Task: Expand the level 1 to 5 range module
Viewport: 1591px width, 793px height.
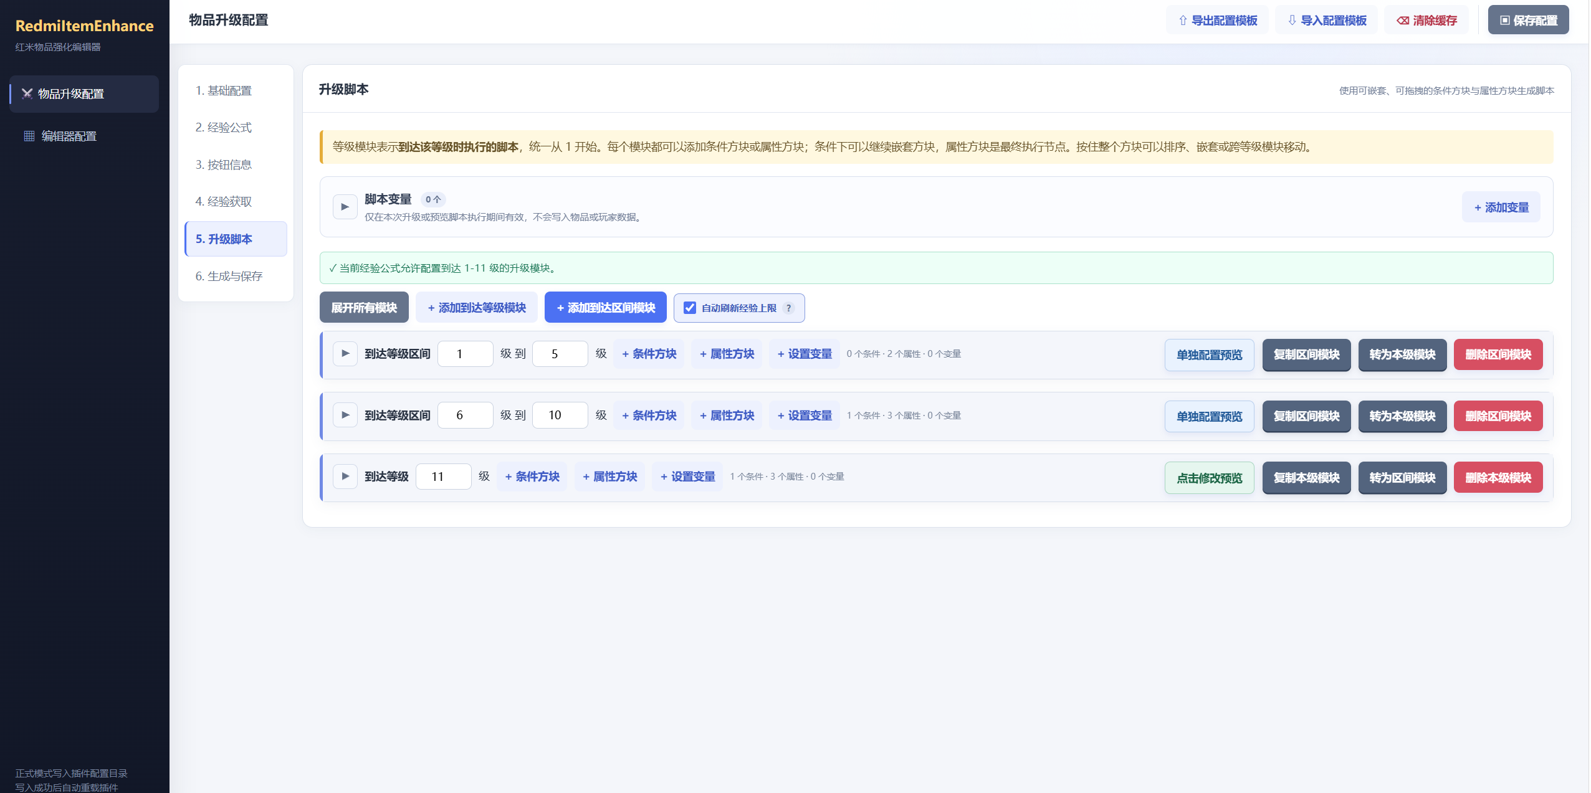Action: 345,354
